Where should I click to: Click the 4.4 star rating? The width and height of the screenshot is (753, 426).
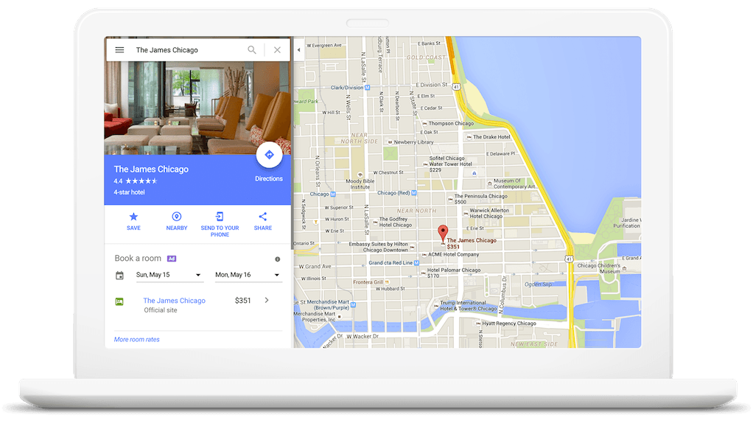point(136,181)
